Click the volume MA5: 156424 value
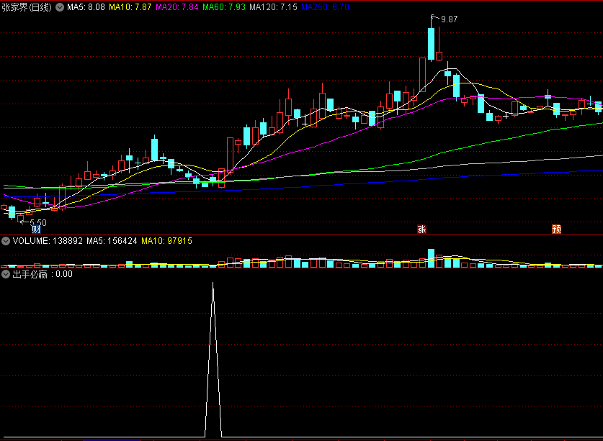 [x=112, y=241]
